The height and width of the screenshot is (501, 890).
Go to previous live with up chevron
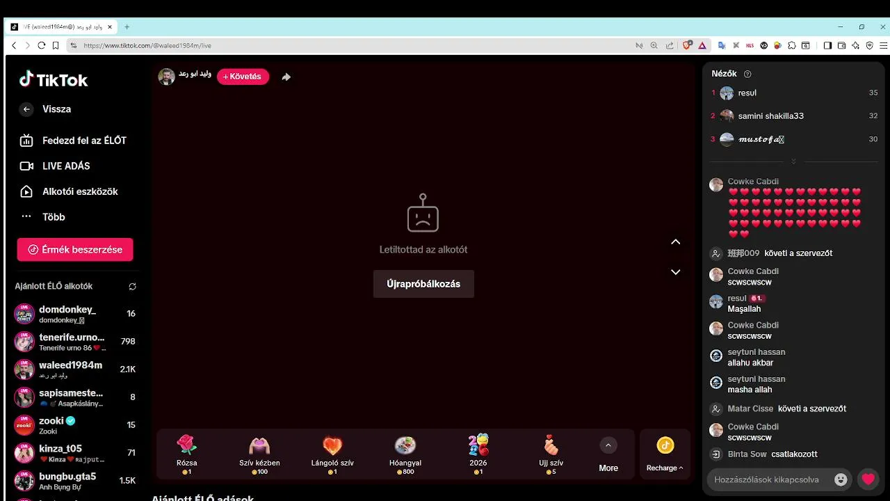pos(675,242)
